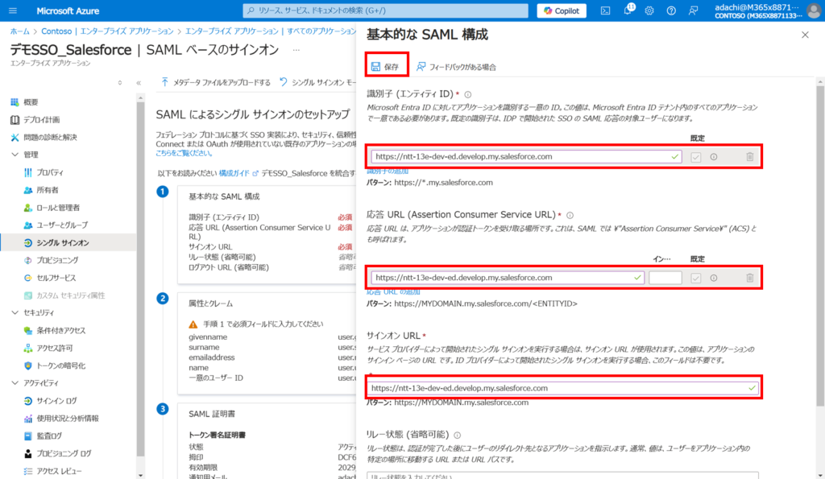
Task: Click the sort arrows above navigation
Action: point(120,83)
